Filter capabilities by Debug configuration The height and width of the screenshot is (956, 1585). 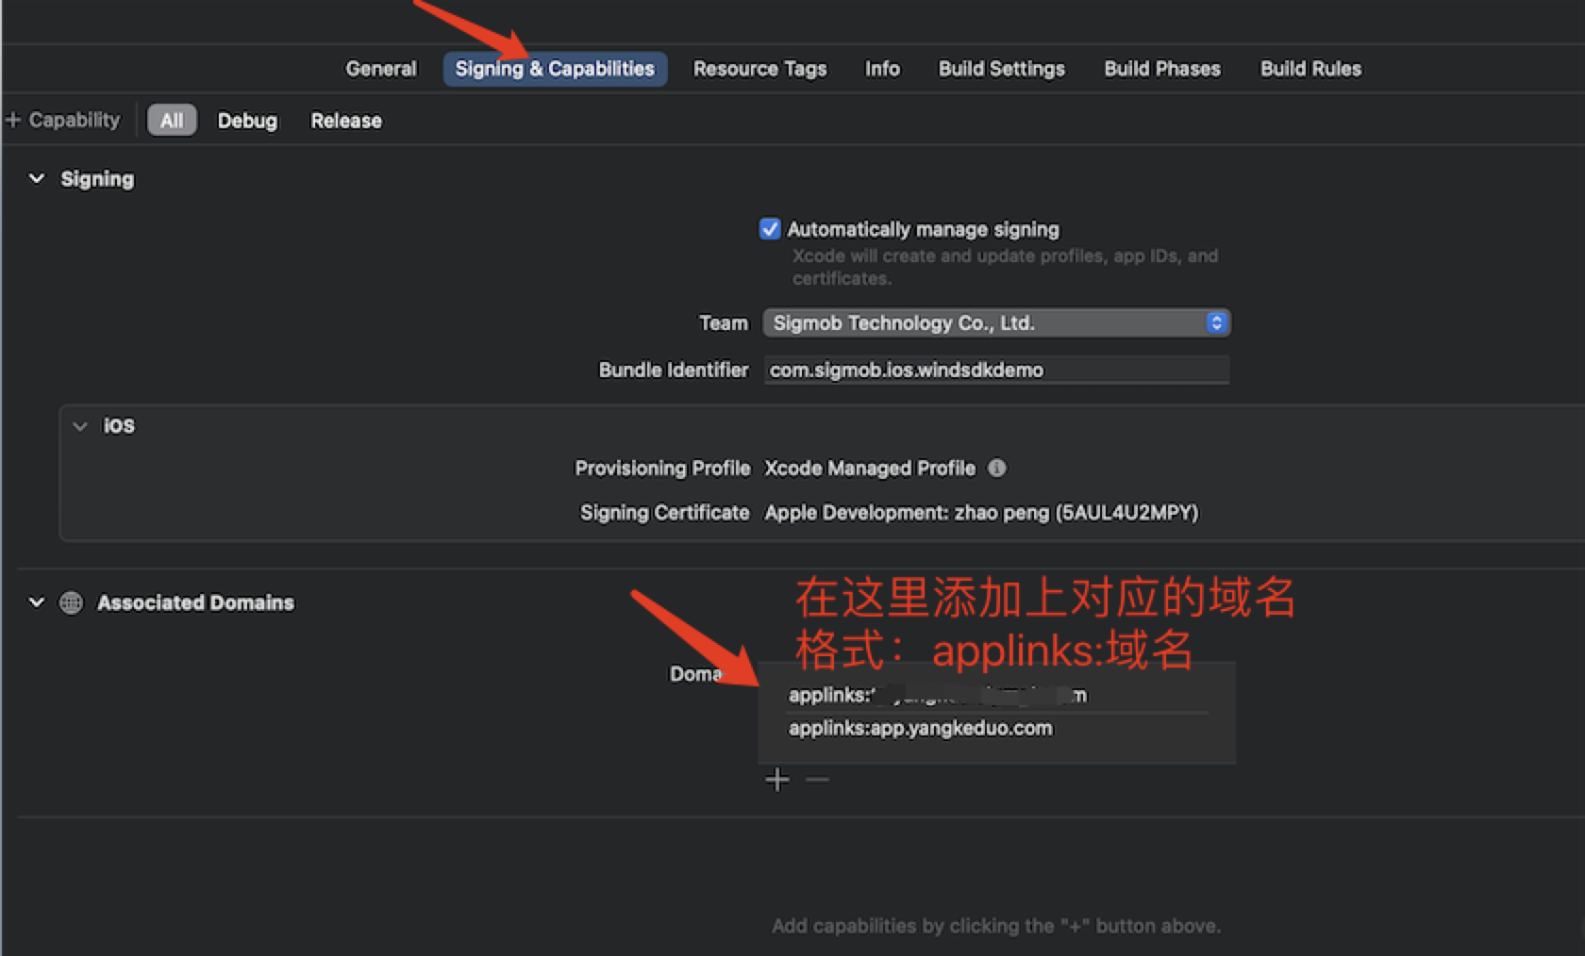click(x=247, y=121)
